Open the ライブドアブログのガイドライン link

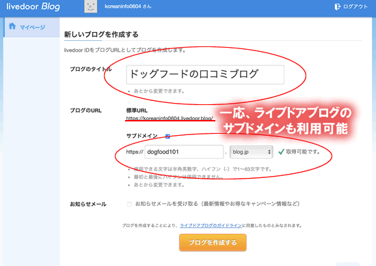211,225
